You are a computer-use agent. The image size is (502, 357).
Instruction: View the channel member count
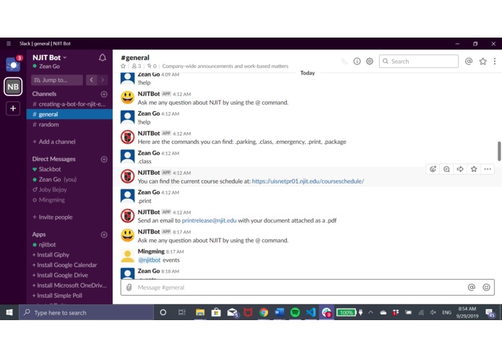[x=137, y=66]
